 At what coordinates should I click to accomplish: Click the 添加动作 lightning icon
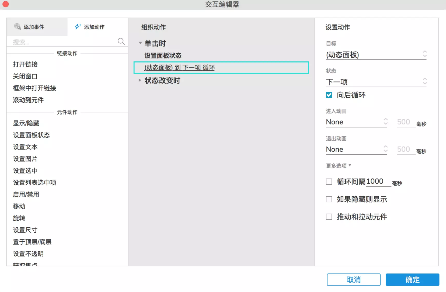click(x=78, y=26)
